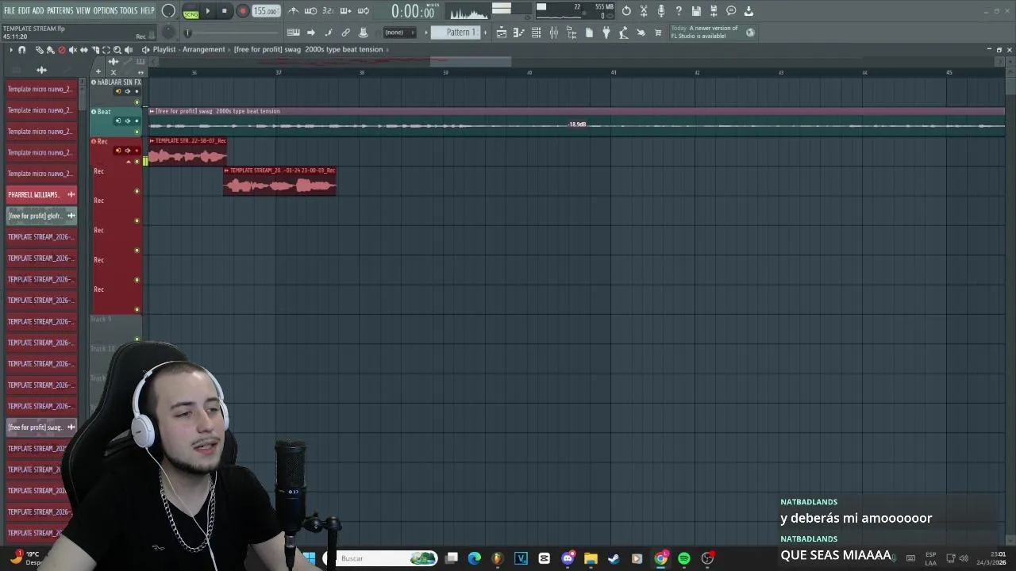Click the save project disk icon
Viewport: 1016px width, 571px height.
[696, 11]
